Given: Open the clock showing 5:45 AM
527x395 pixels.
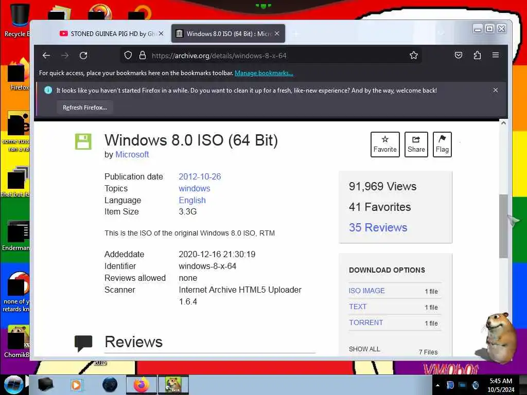Looking at the screenshot, I should [x=501, y=385].
